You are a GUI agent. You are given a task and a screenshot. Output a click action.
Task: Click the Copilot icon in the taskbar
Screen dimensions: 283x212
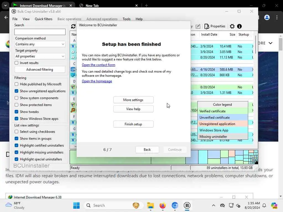coord(274,205)
